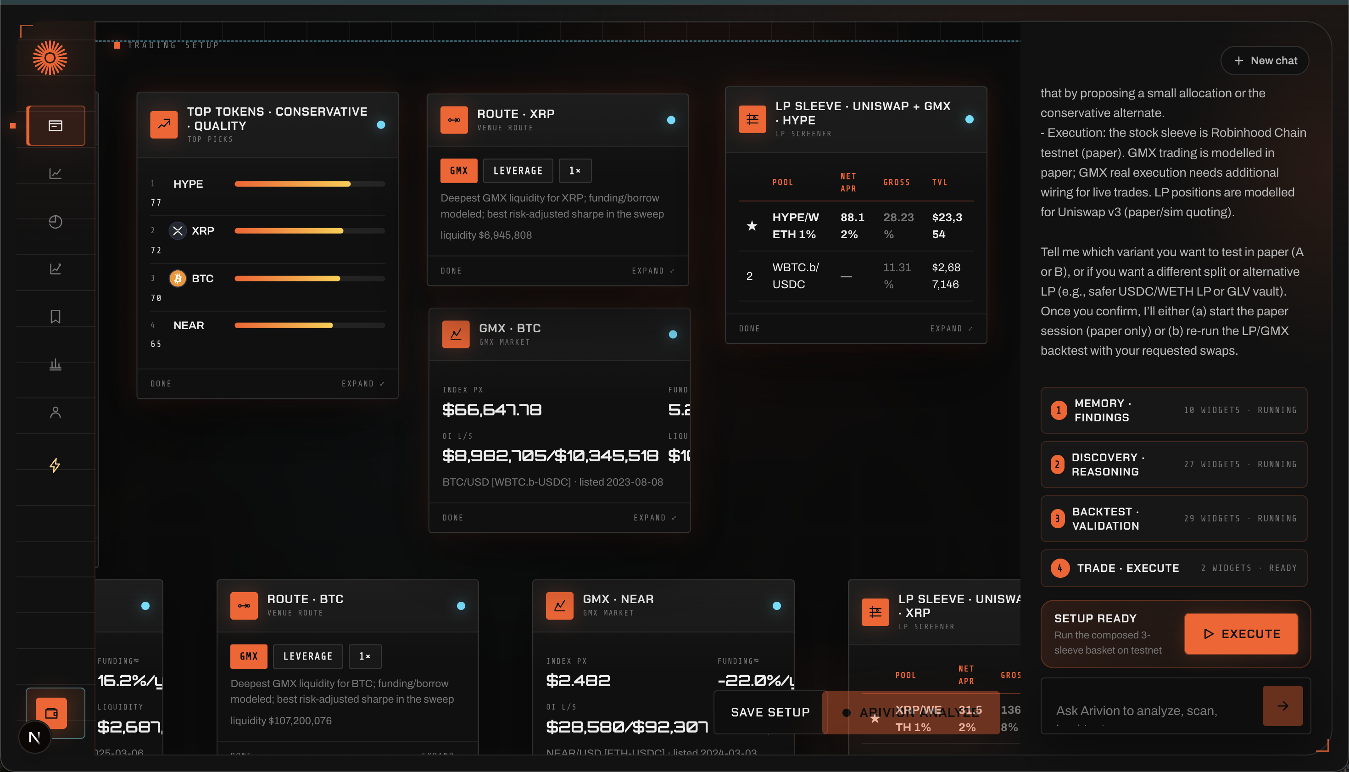Click the GMX · NEAR market chart icon
Screen dimensions: 1349x772
[560, 605]
